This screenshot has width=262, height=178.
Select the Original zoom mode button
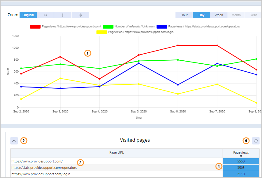[28, 15]
